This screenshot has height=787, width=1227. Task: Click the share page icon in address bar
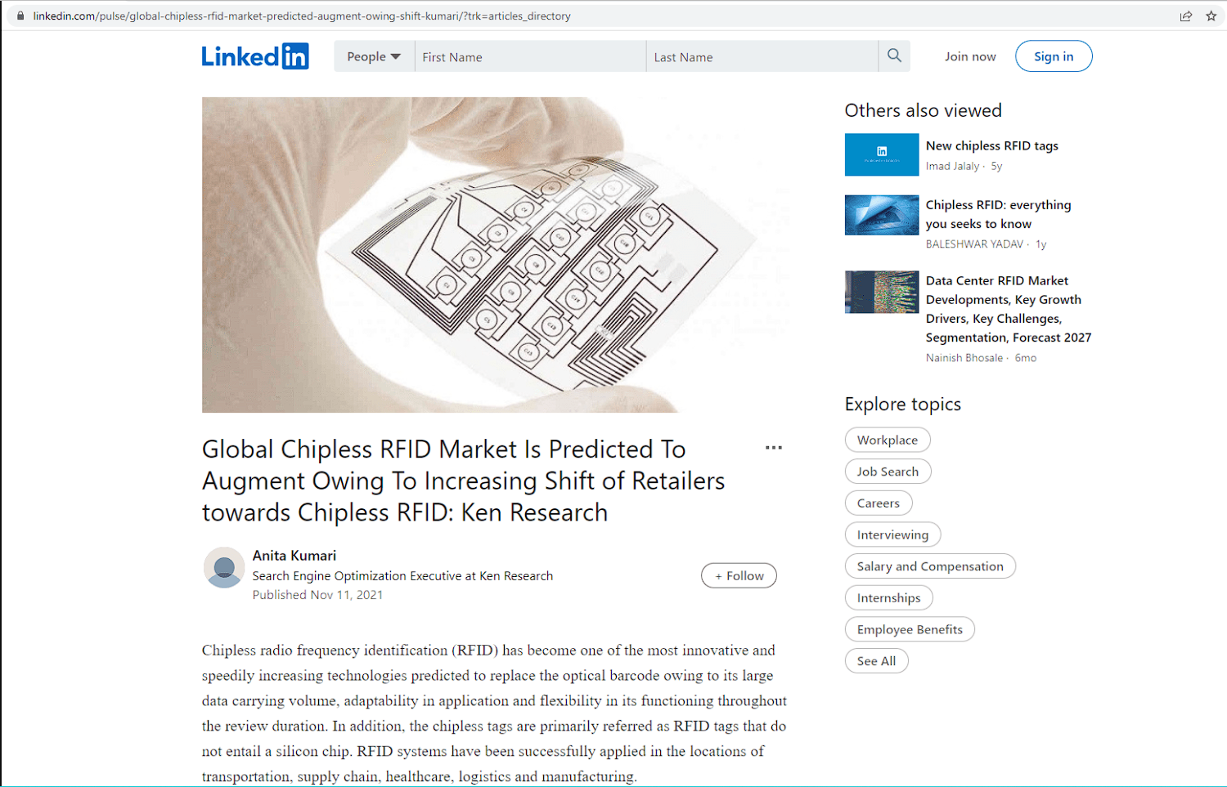point(1185,16)
